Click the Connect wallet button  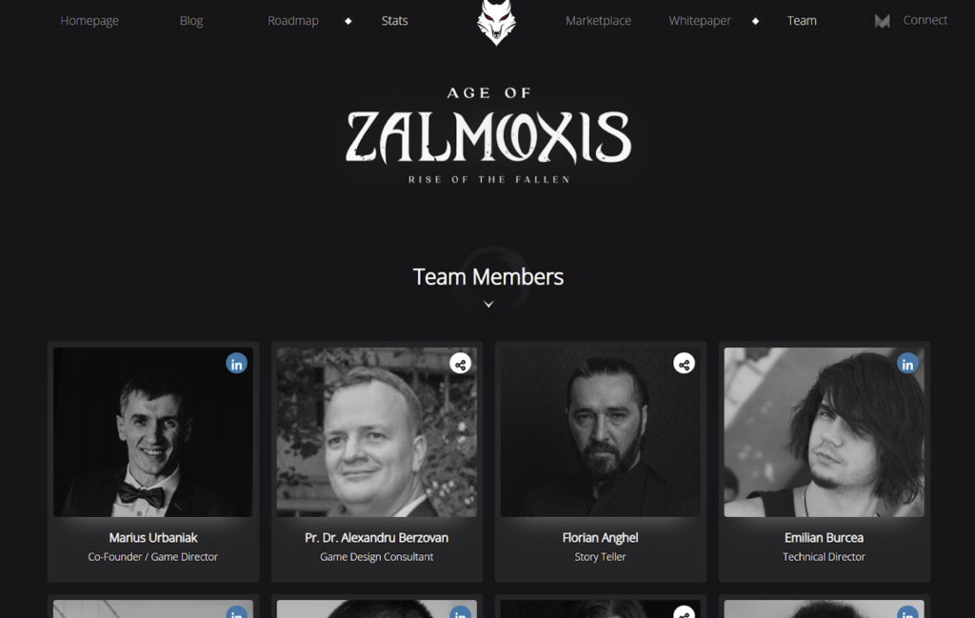(x=925, y=20)
